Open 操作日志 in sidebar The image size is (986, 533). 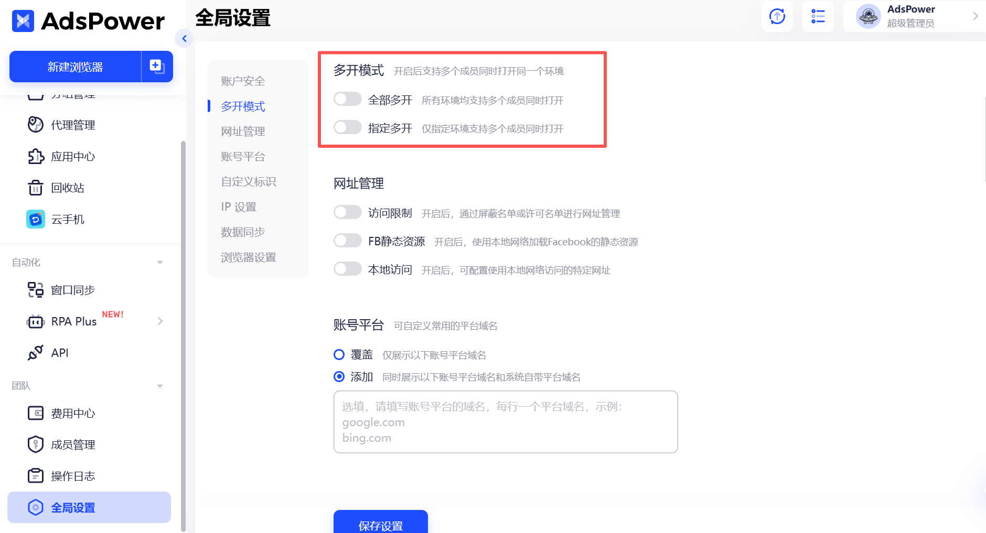[x=73, y=476]
